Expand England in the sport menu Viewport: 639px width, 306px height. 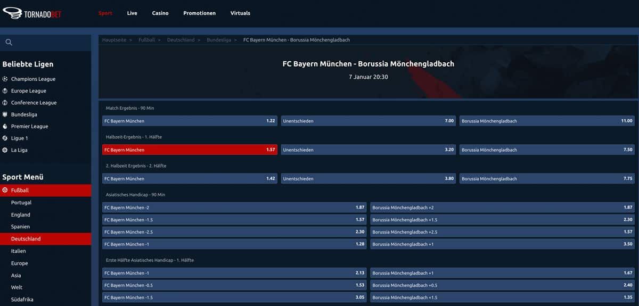click(x=21, y=215)
